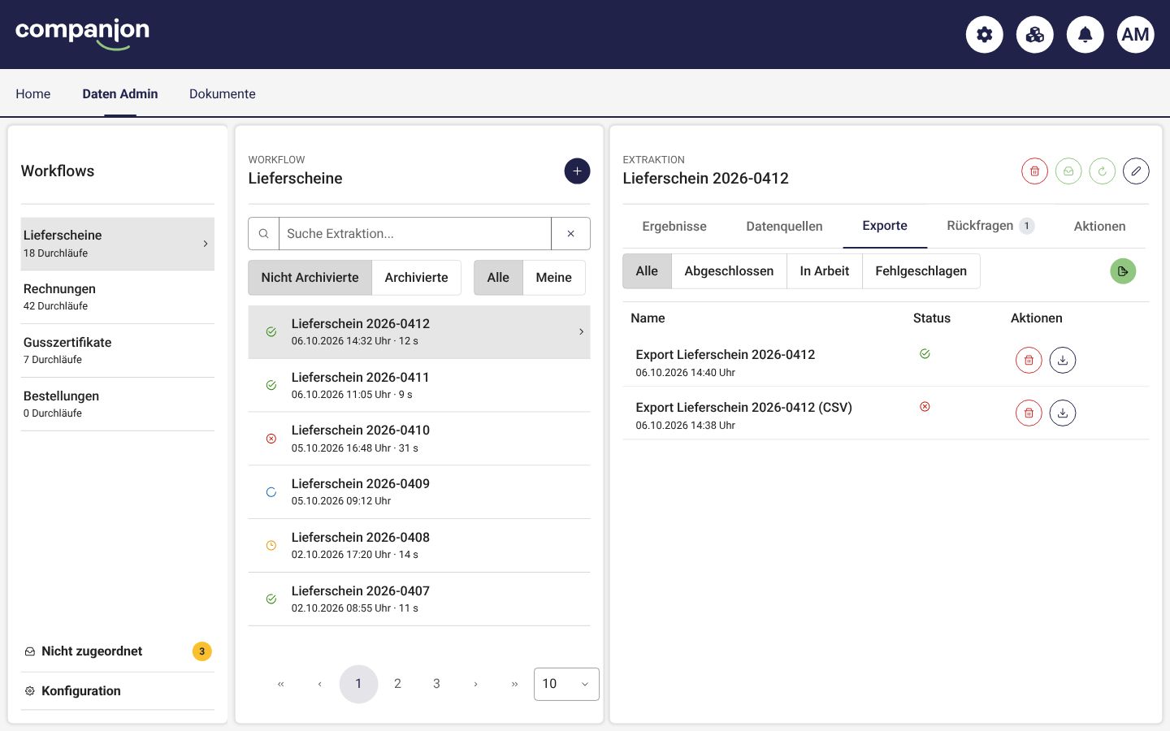Show only Meine extractions

tap(553, 277)
